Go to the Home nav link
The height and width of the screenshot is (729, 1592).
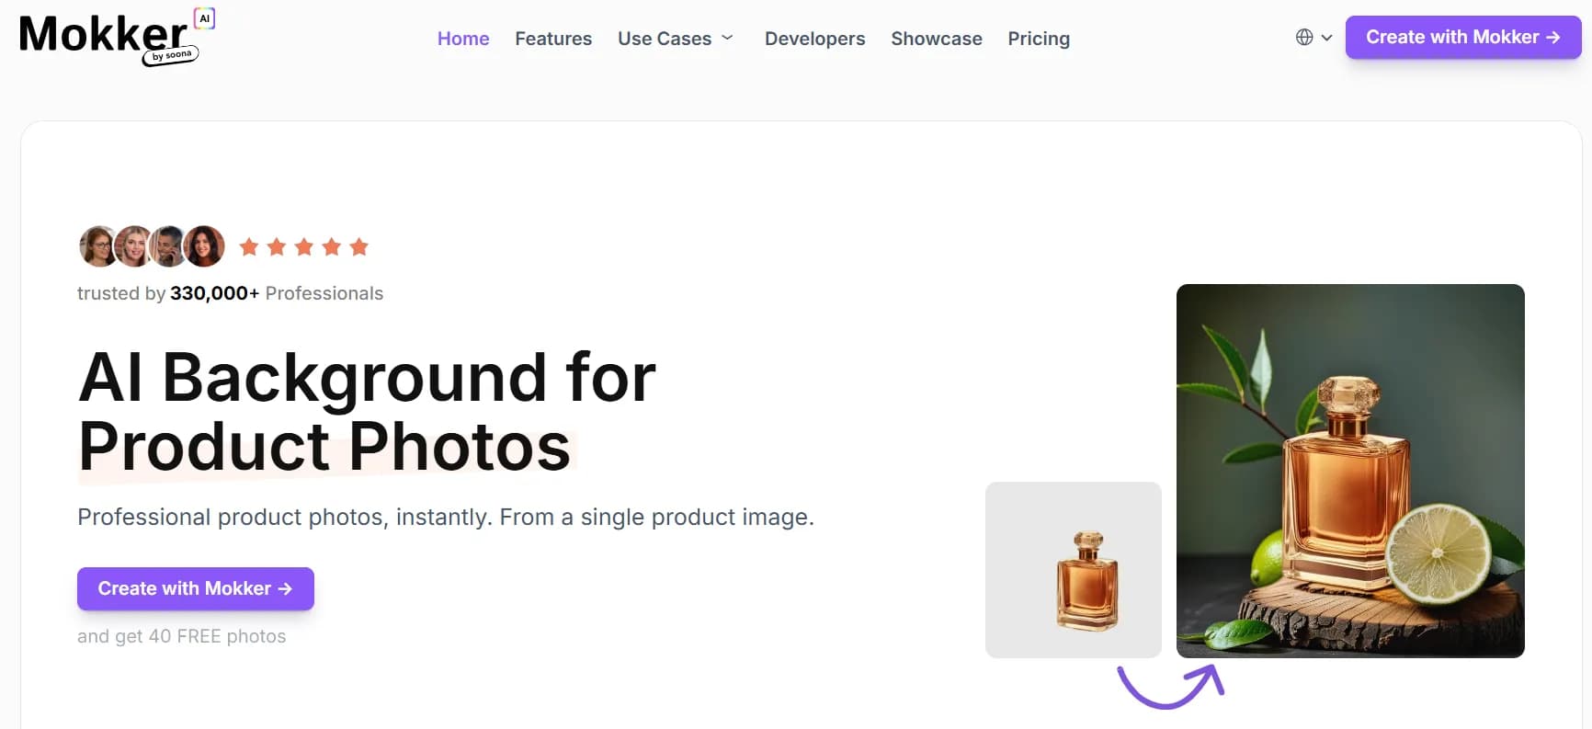point(463,39)
